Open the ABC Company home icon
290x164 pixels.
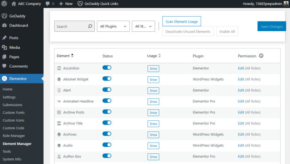pyautogui.click(x=14, y=4)
